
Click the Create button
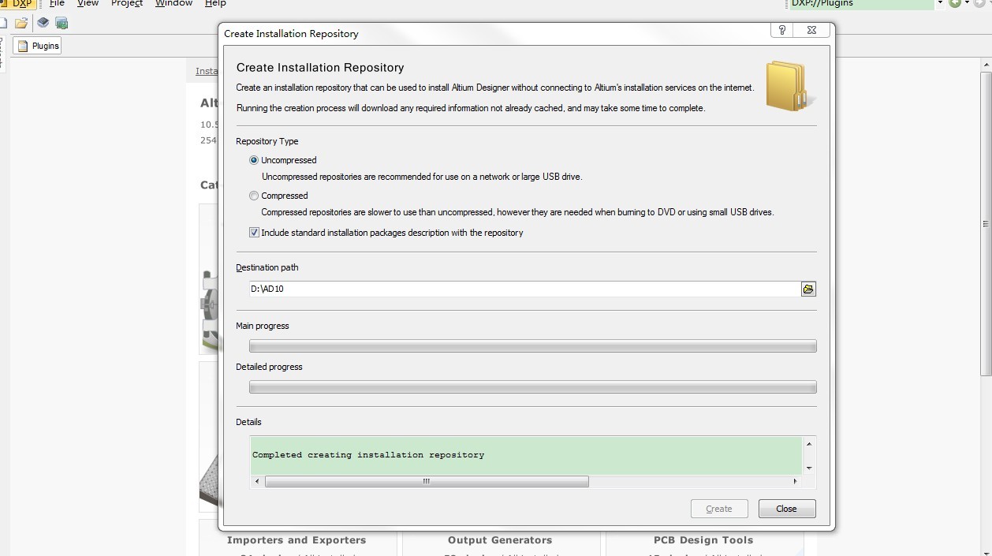coord(719,509)
